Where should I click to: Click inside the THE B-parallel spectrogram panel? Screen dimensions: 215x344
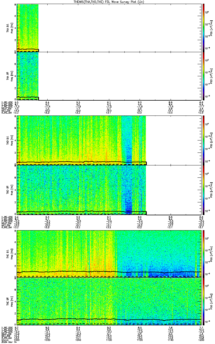click(109, 301)
